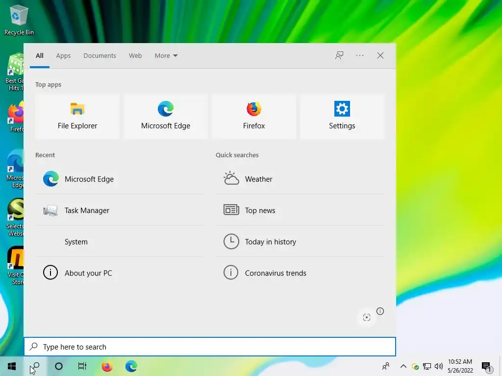Open the Firefox tile in Top apps
This screenshot has width=502, height=376.
coord(254,117)
